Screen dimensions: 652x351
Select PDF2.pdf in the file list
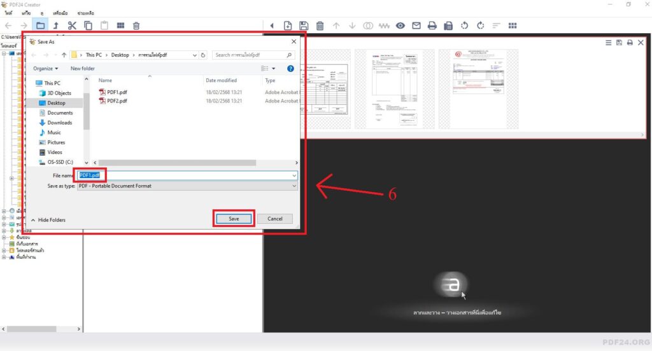[x=117, y=100]
